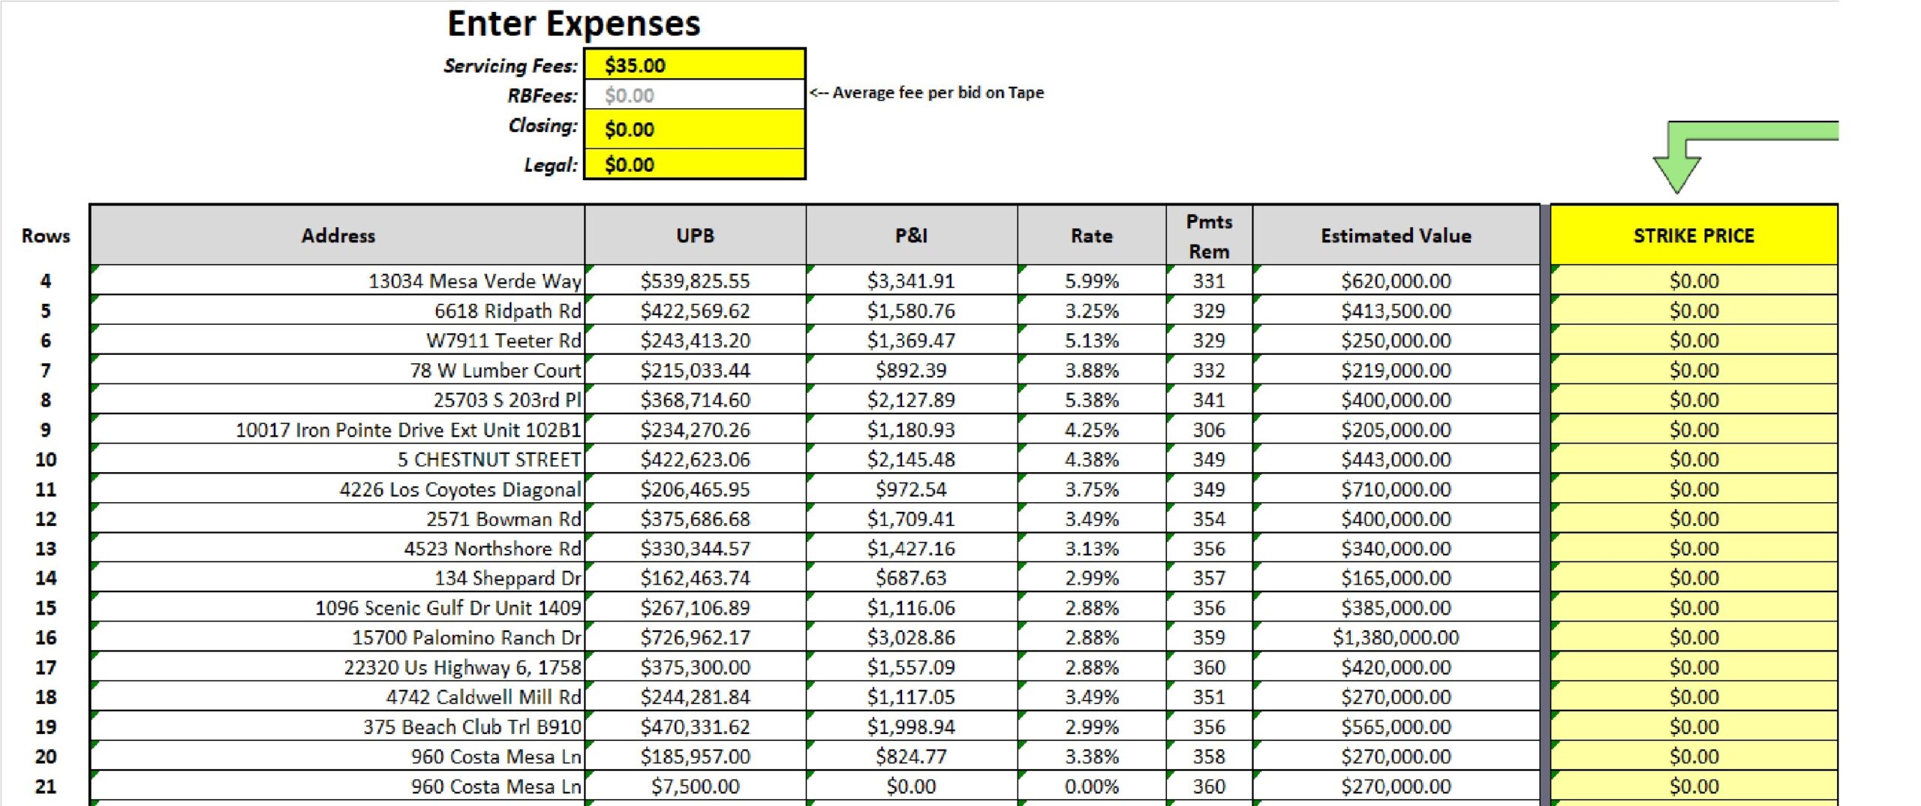Screen dimensions: 1921x806
Task: Click the Legal expense input cell
Action: (x=694, y=164)
